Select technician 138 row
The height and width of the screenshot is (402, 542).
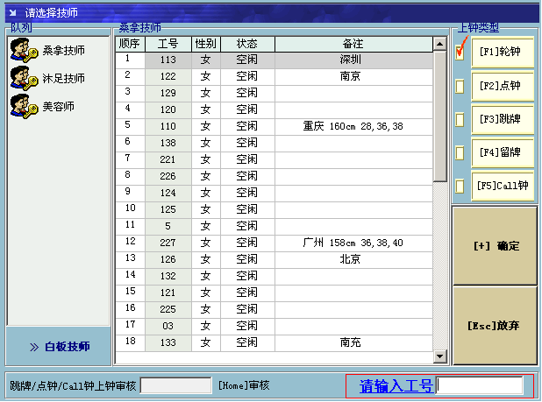tap(275, 144)
